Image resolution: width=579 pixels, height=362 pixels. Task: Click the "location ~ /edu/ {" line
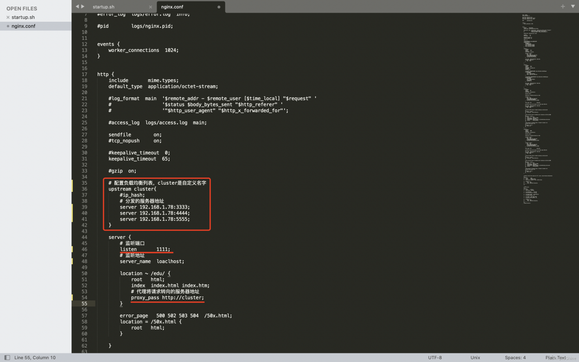coord(145,273)
